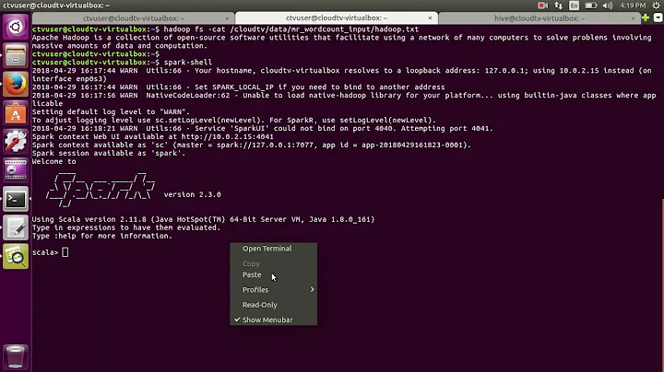Open the video recorder launcher icon

pos(16,170)
